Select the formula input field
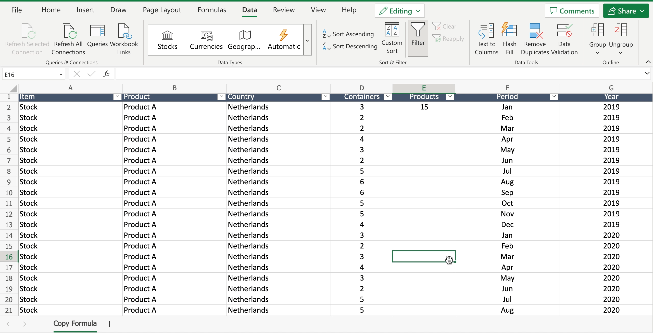The image size is (653, 334). click(x=379, y=75)
